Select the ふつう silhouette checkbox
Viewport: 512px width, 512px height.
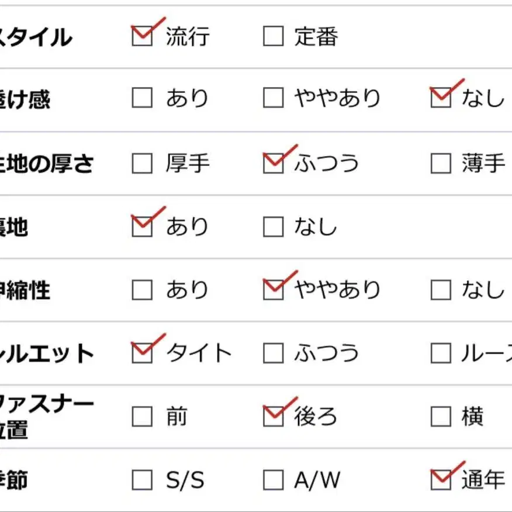coord(273,353)
